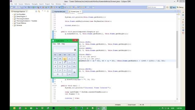
Task: Toggle Mark Occurrences in toolbar
Action: pos(62,7)
